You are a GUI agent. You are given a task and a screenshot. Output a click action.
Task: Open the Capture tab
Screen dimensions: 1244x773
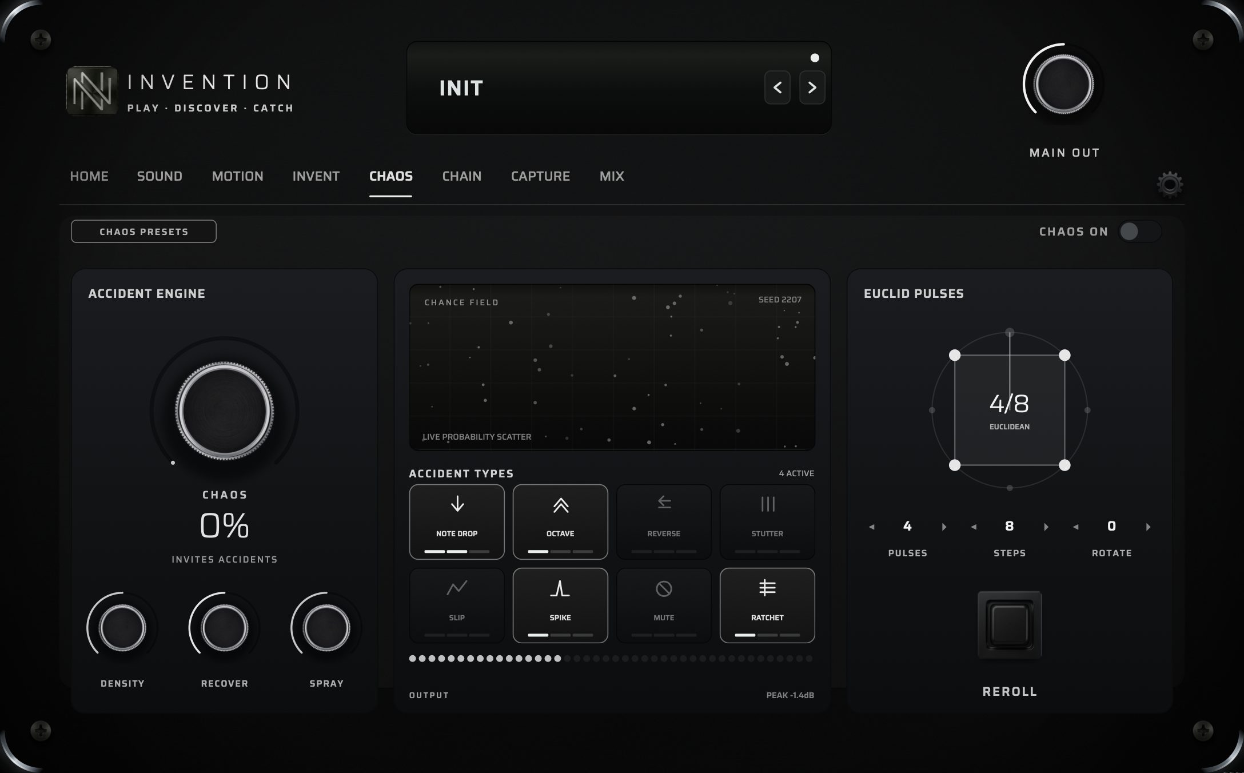coord(540,176)
